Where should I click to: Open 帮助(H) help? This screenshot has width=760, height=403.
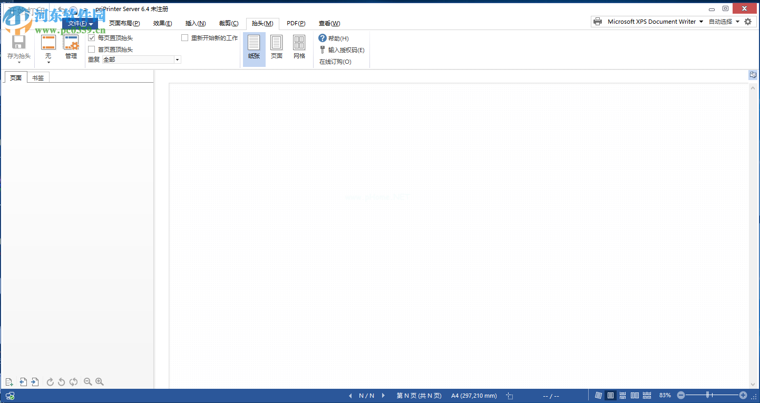(334, 38)
